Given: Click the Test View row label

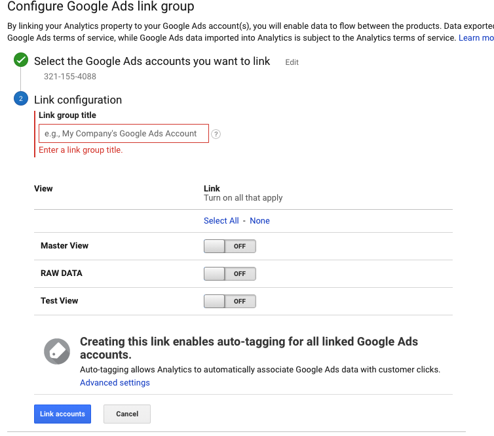Looking at the screenshot, I should (x=59, y=300).
